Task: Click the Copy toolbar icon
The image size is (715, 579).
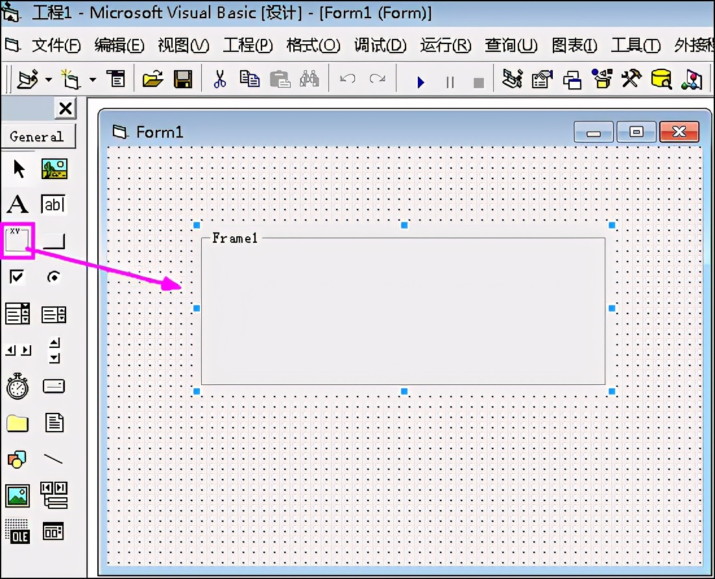Action: (x=249, y=79)
